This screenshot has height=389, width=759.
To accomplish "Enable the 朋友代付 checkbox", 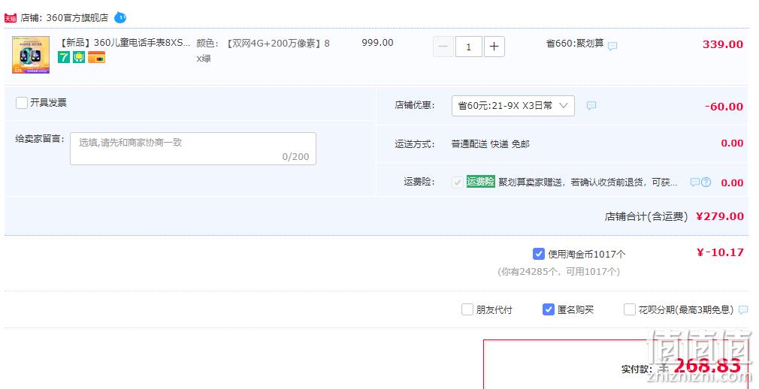I will [x=467, y=309].
